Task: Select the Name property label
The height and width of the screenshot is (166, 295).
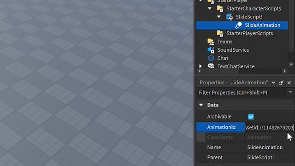Action: (x=214, y=148)
